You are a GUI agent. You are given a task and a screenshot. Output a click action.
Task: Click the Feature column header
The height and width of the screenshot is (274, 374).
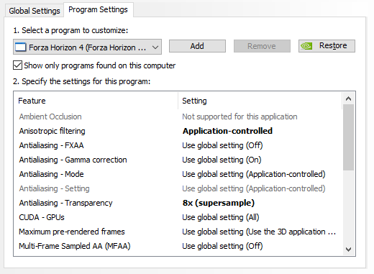[x=96, y=101]
